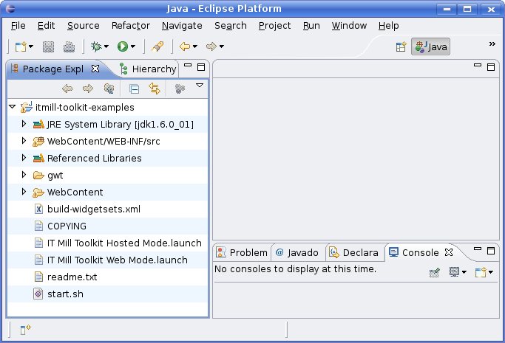
Task: Close the Package Explorer view
Action: (x=95, y=69)
